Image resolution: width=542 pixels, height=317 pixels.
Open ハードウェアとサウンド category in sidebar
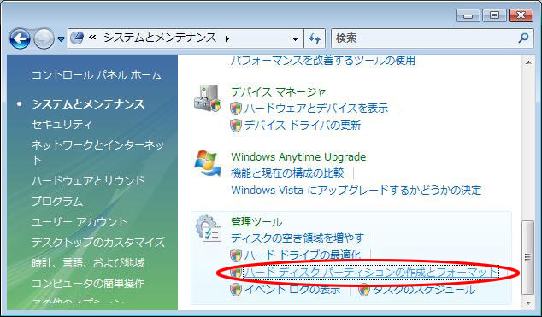(88, 180)
